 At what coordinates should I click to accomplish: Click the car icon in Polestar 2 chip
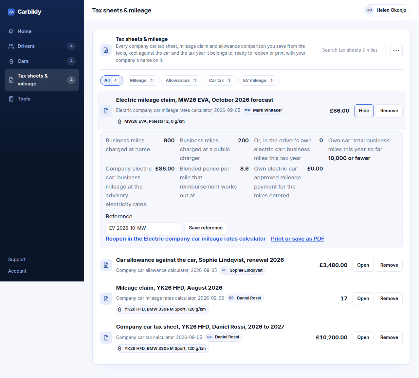click(120, 121)
